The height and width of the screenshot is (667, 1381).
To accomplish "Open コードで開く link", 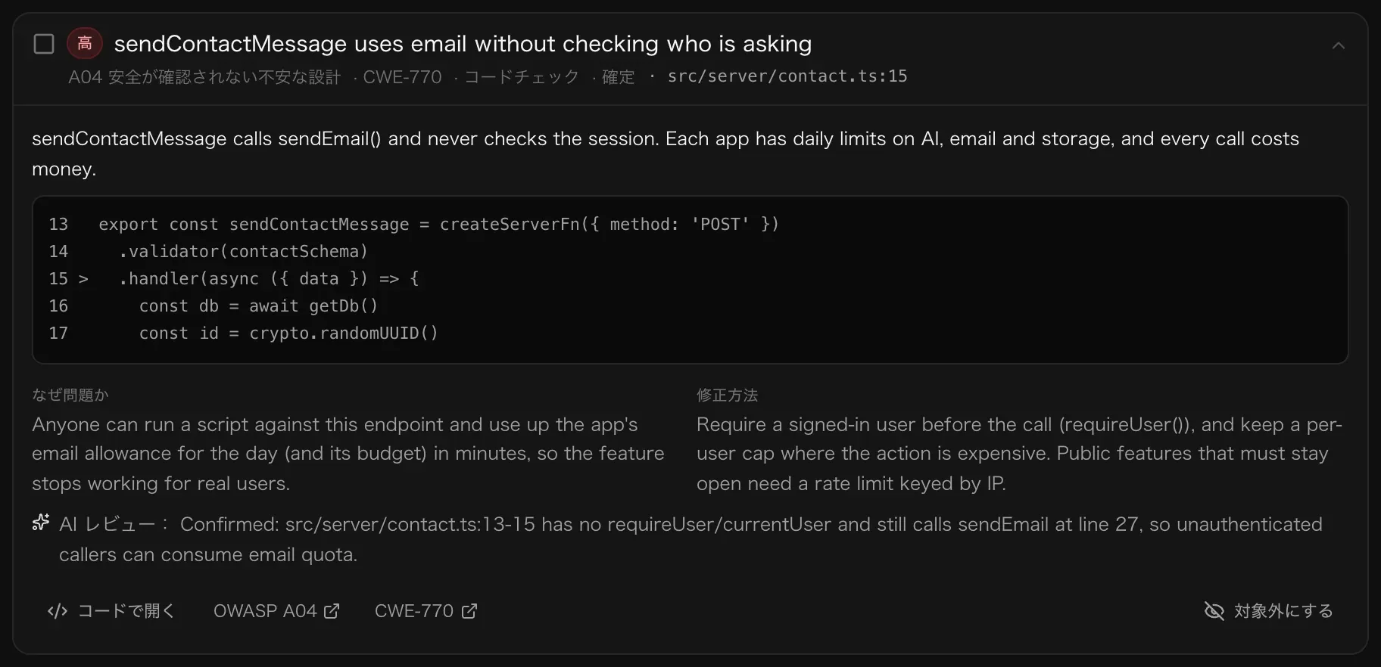I will point(111,611).
